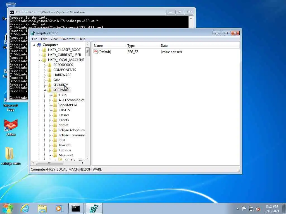286x214 pixels.
Task: Open the Edit menu in Registry Editor
Action: (44, 39)
